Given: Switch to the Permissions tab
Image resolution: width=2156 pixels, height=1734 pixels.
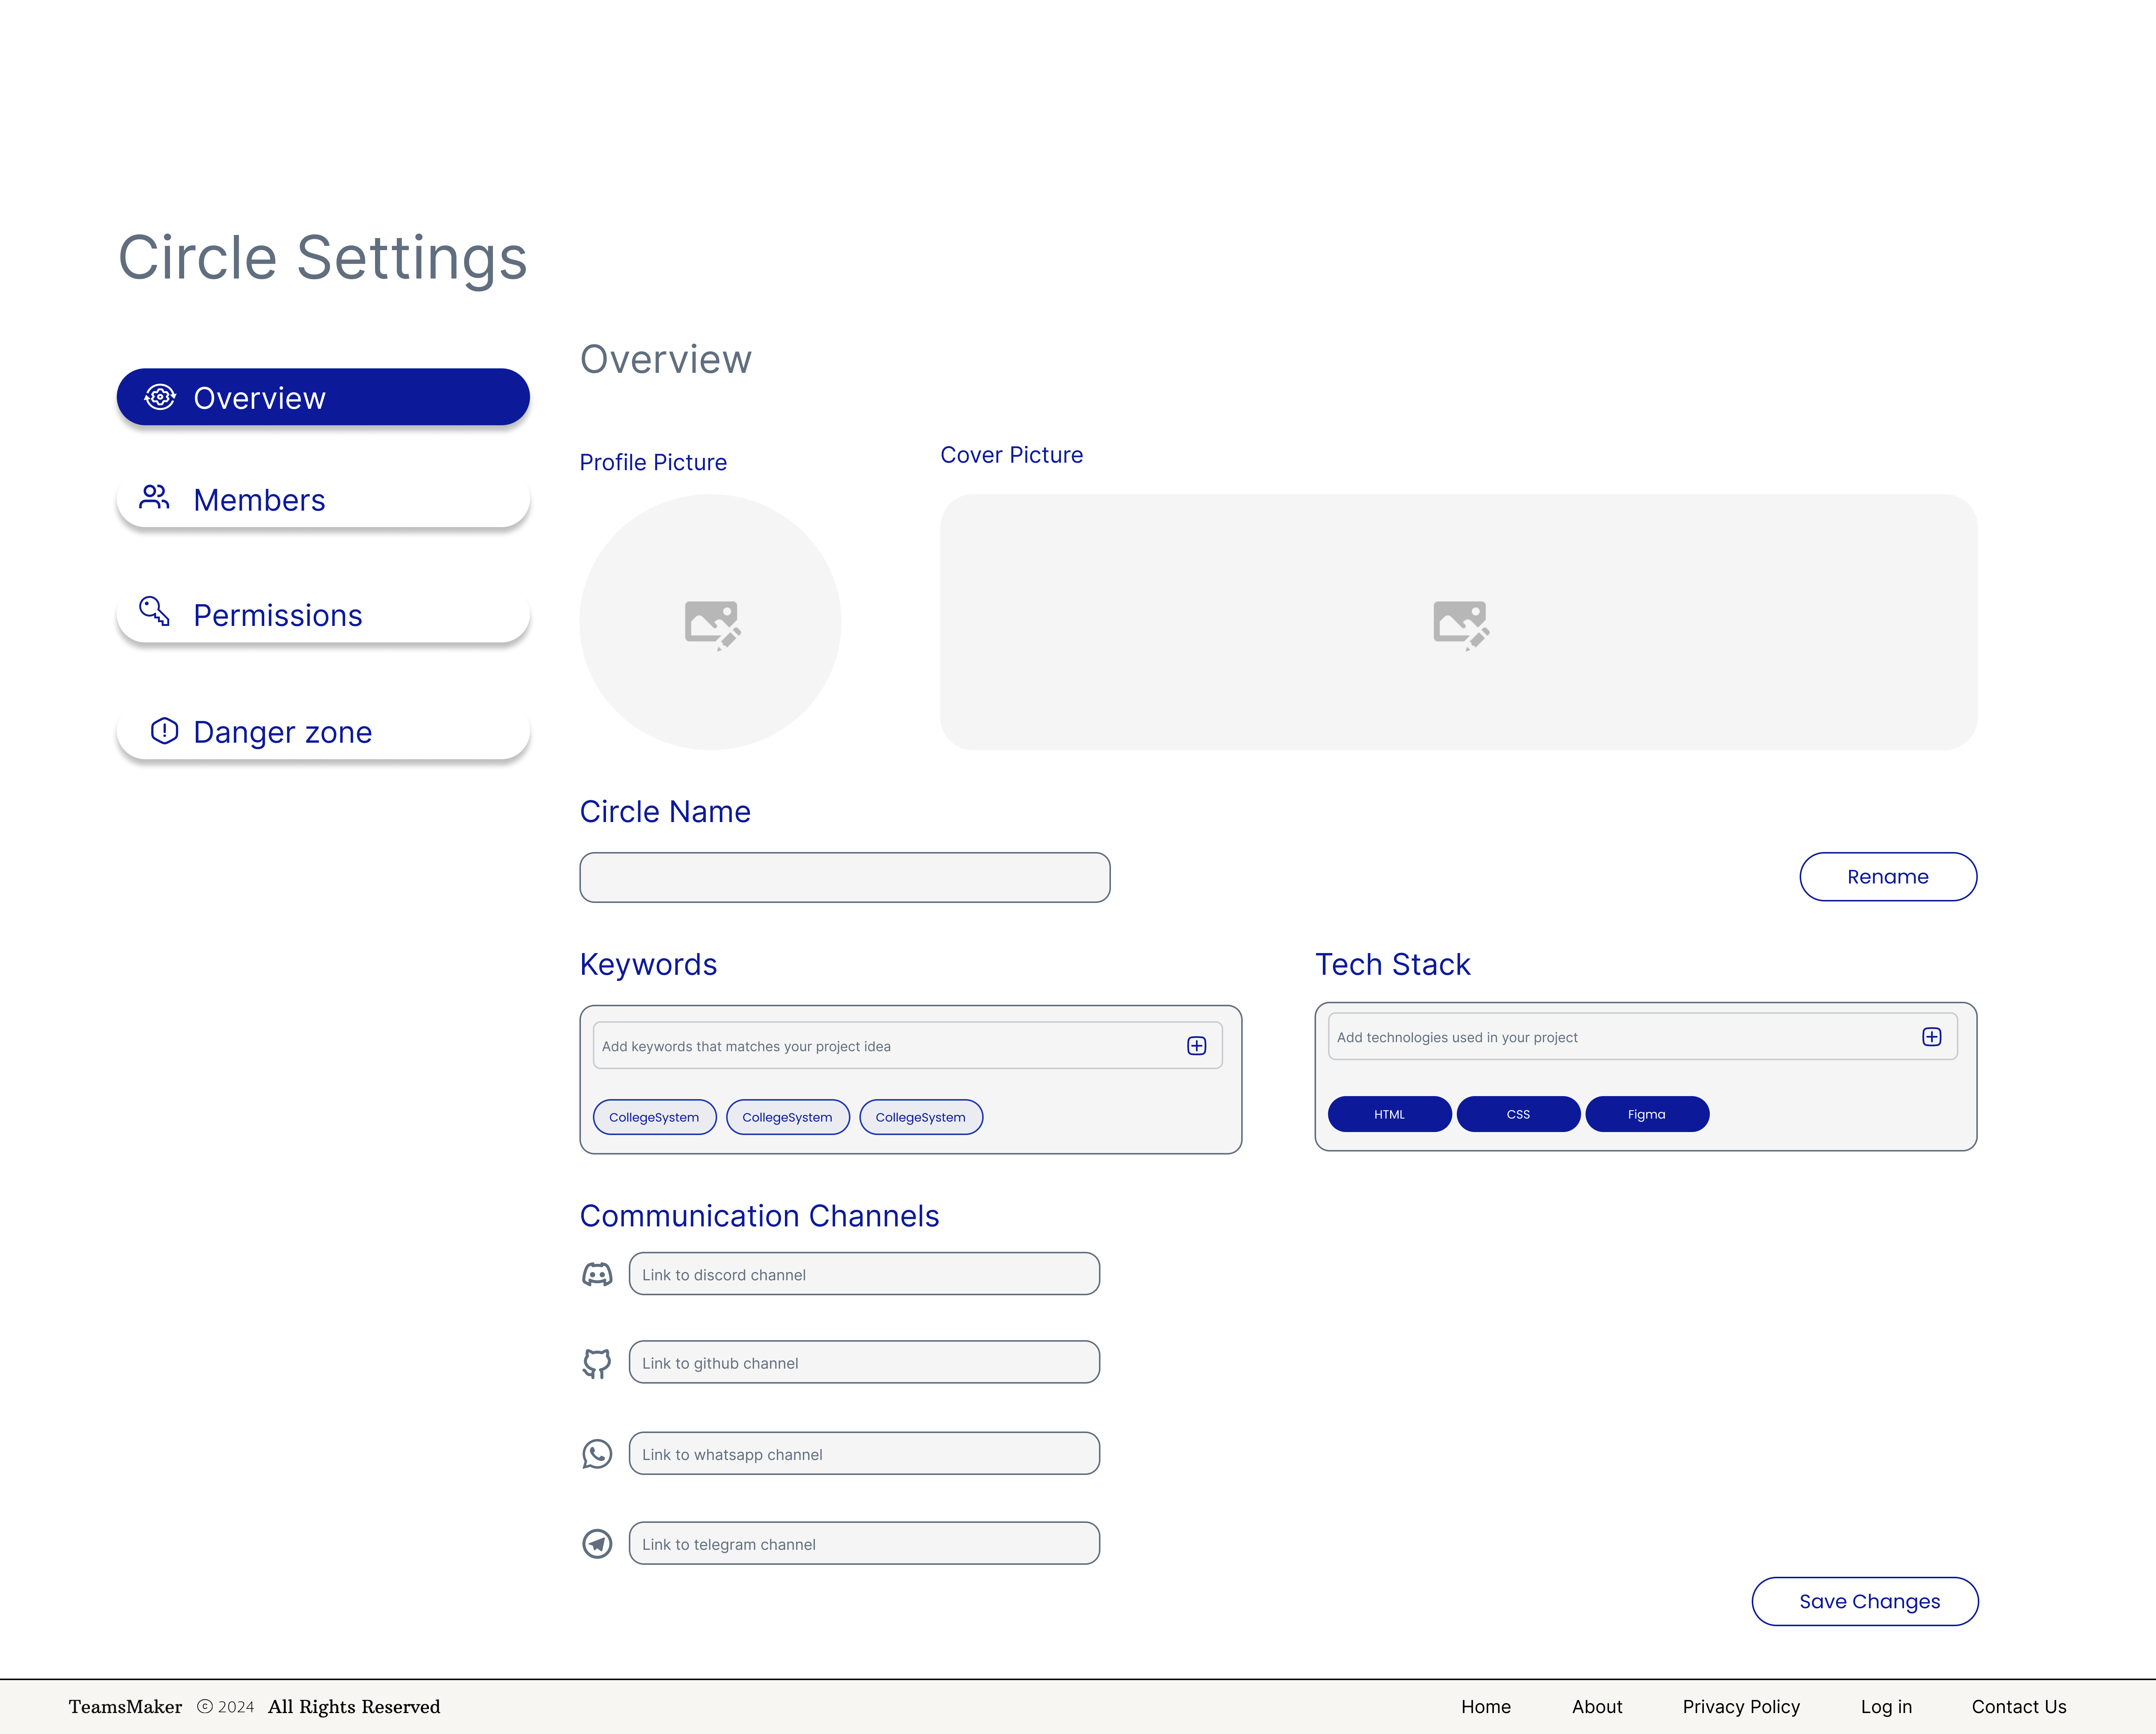Looking at the screenshot, I should coord(323,615).
